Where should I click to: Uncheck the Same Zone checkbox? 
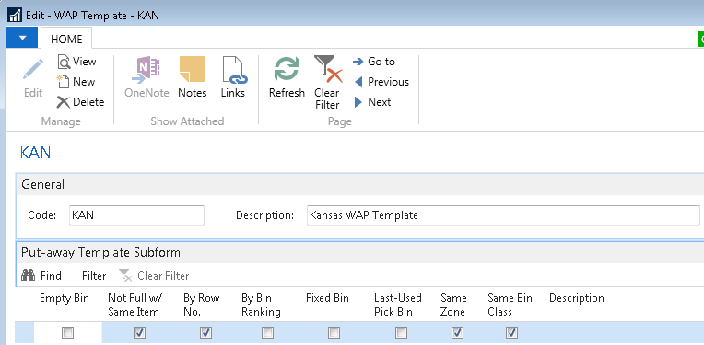click(457, 333)
